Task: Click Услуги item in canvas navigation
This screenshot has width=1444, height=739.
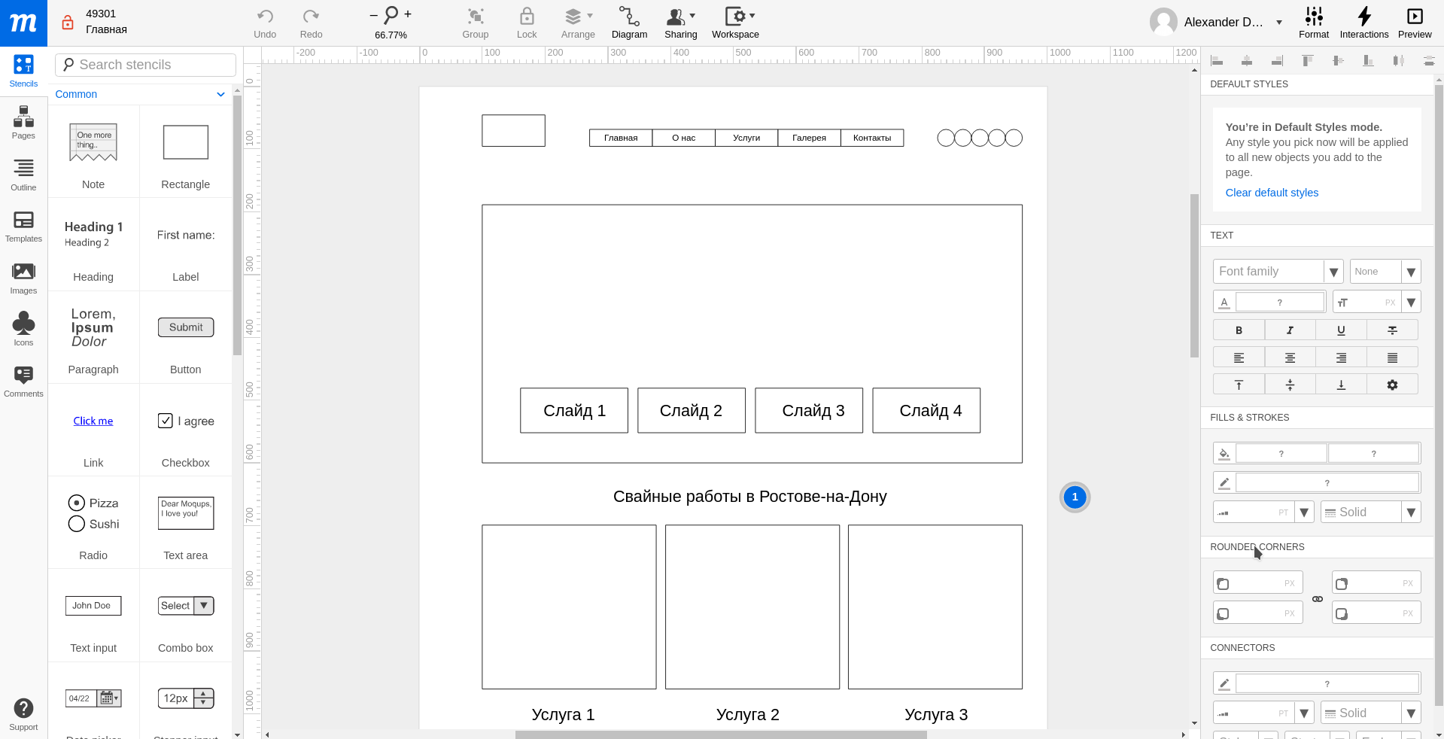Action: tap(746, 138)
